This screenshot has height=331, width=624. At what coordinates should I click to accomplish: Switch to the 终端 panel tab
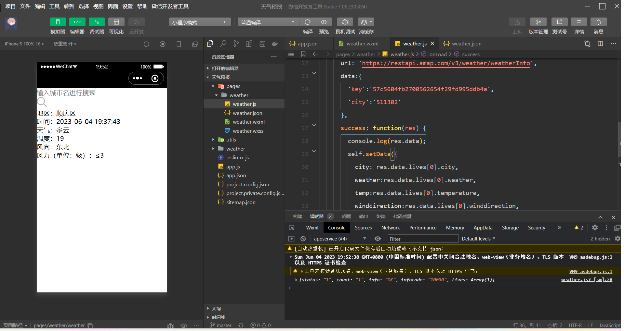point(381,216)
